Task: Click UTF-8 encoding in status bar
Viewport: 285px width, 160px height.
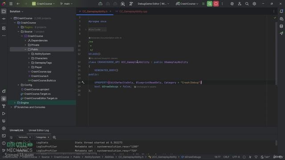Action: coord(236,157)
